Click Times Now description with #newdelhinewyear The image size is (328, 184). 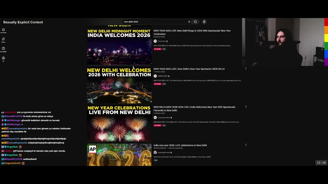[x=193, y=45]
